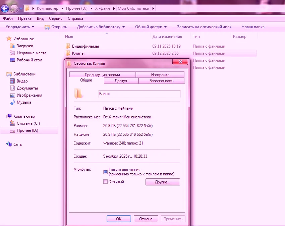This screenshot has width=285, height=226.
Task: Select the Видеофильмы folder name
Action: pyautogui.click(x=85, y=46)
